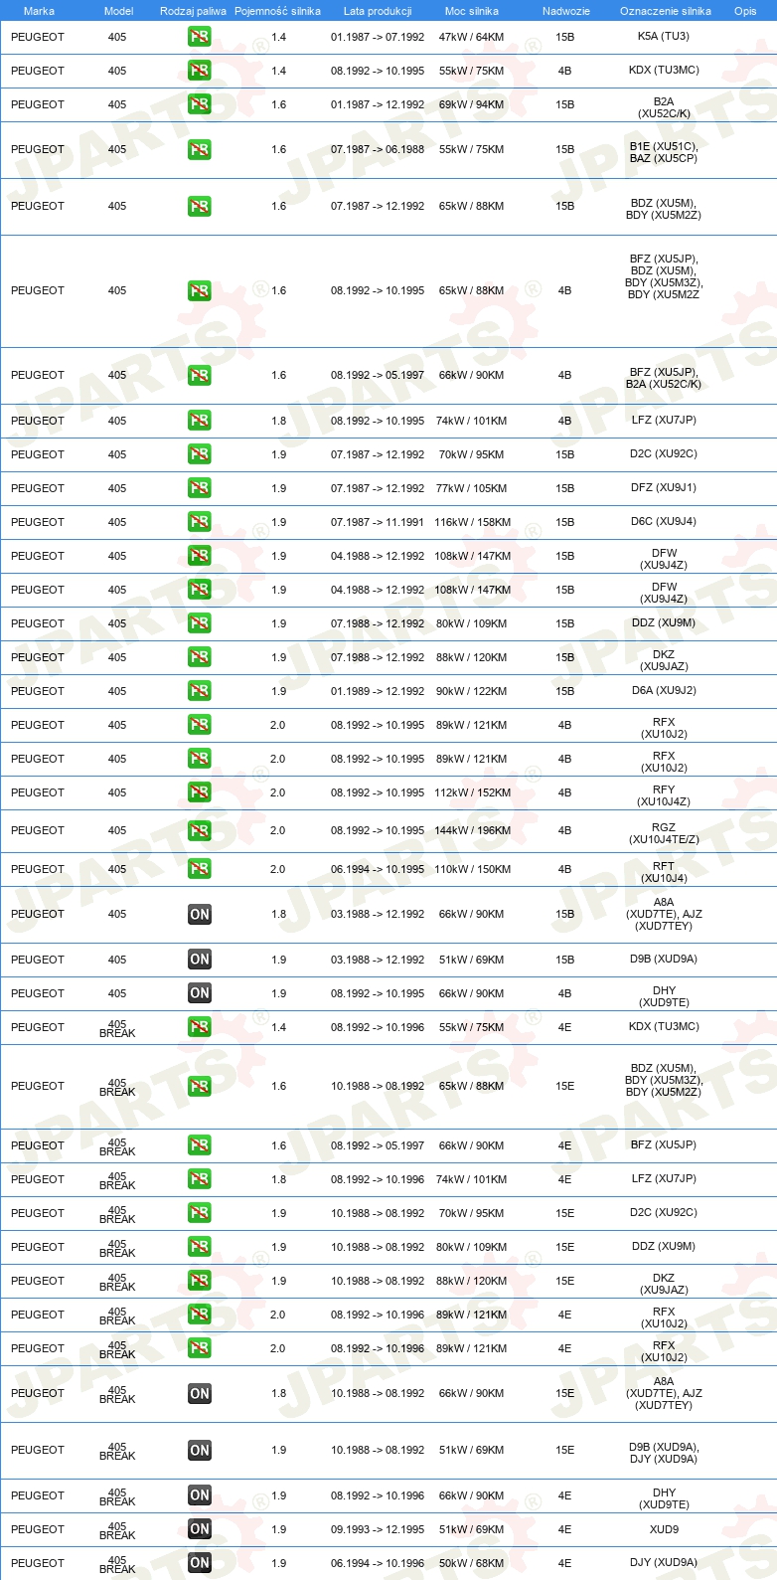Click the diesel ON icon in the 405 BREAK A8A 15E row
777x1580 pixels.
tap(200, 1393)
